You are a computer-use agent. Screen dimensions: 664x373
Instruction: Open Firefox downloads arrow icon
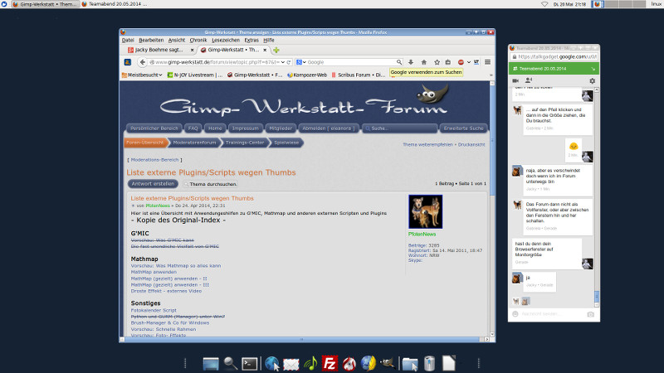[x=410, y=62]
